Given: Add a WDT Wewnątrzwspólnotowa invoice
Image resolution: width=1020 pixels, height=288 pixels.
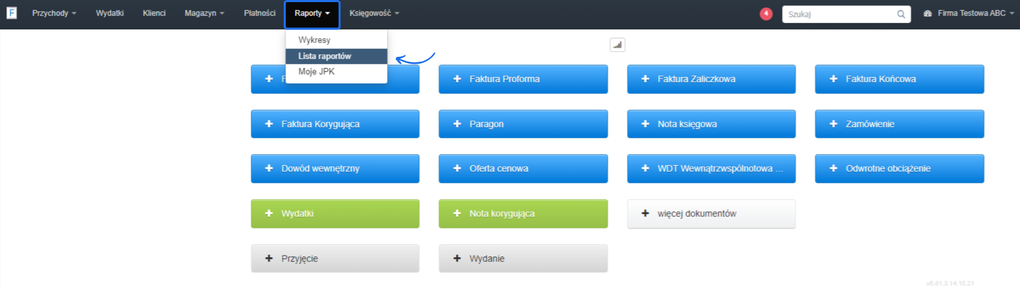Looking at the screenshot, I should [711, 168].
